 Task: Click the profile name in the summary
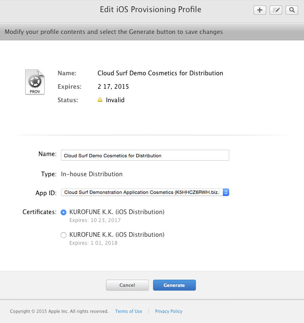coord(160,73)
